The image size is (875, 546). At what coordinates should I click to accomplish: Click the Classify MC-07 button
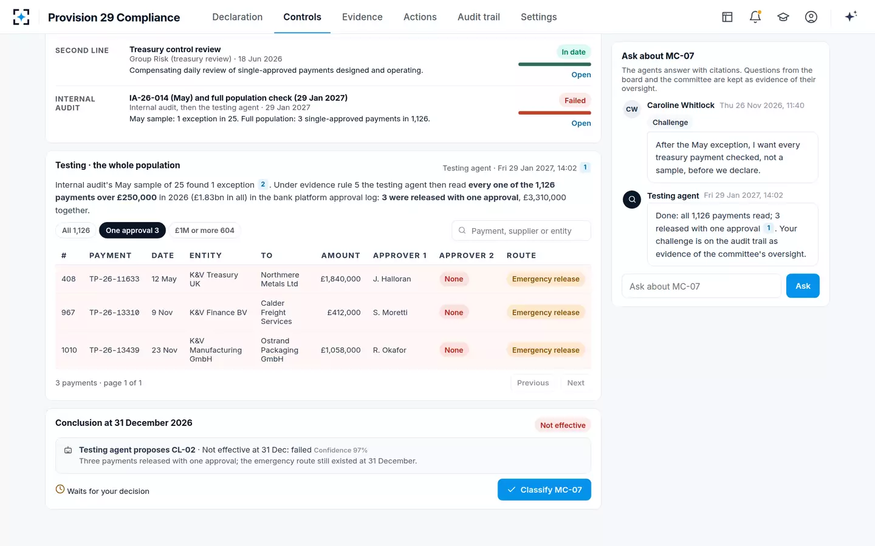coord(544,490)
